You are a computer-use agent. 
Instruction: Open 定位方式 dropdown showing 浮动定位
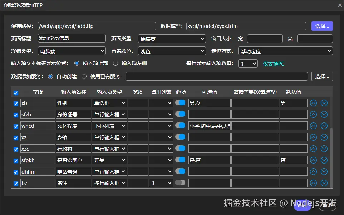point(285,51)
